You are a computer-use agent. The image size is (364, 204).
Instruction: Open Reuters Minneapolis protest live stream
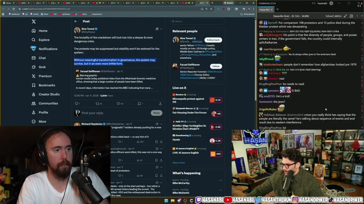coord(197,98)
